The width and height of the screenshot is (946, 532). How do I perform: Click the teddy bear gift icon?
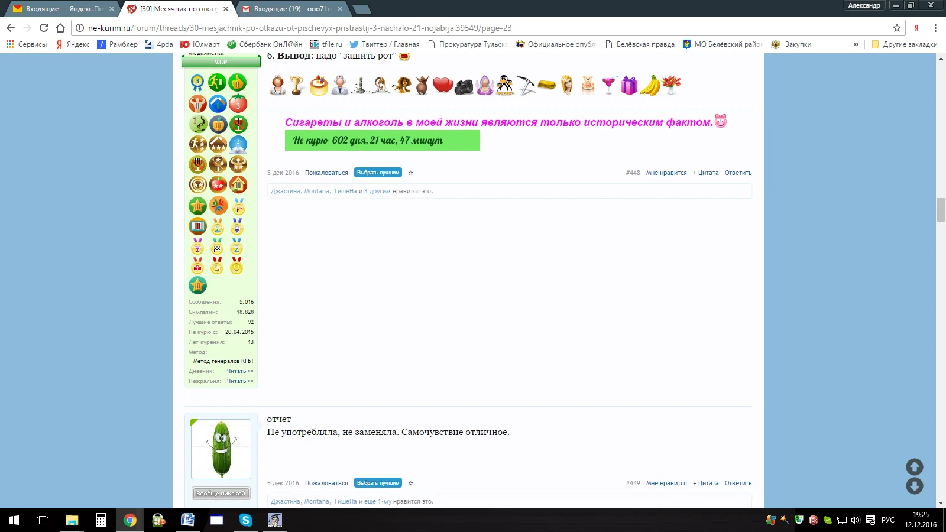click(588, 86)
